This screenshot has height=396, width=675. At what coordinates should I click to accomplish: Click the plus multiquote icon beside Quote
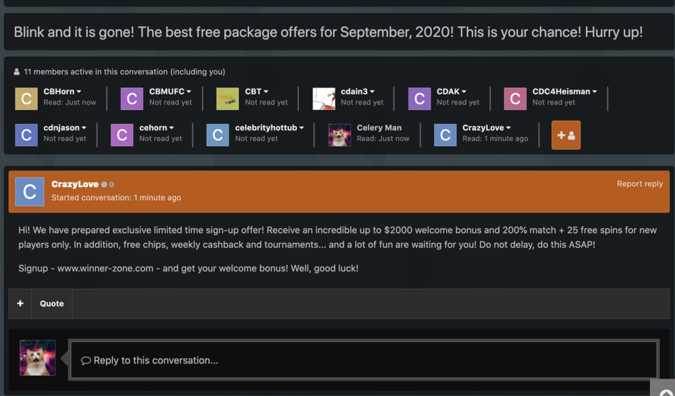[x=19, y=303]
